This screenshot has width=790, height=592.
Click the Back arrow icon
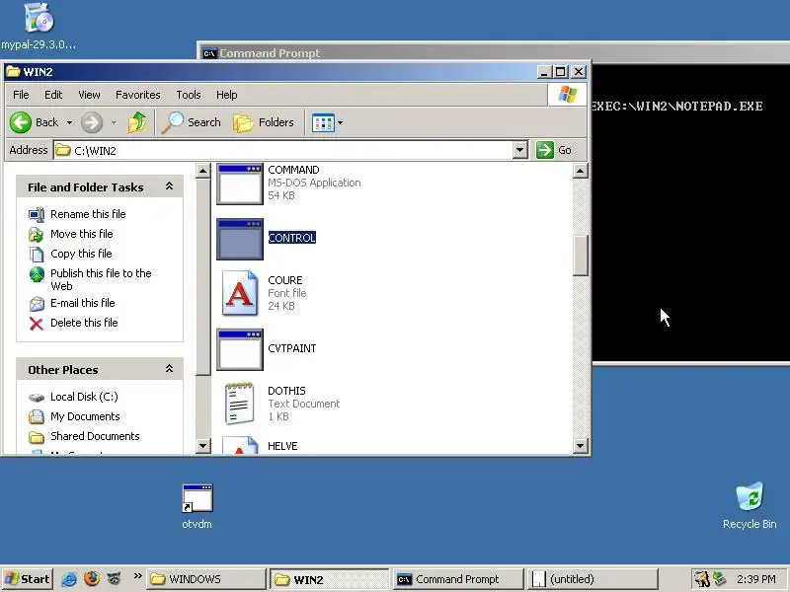coord(21,122)
